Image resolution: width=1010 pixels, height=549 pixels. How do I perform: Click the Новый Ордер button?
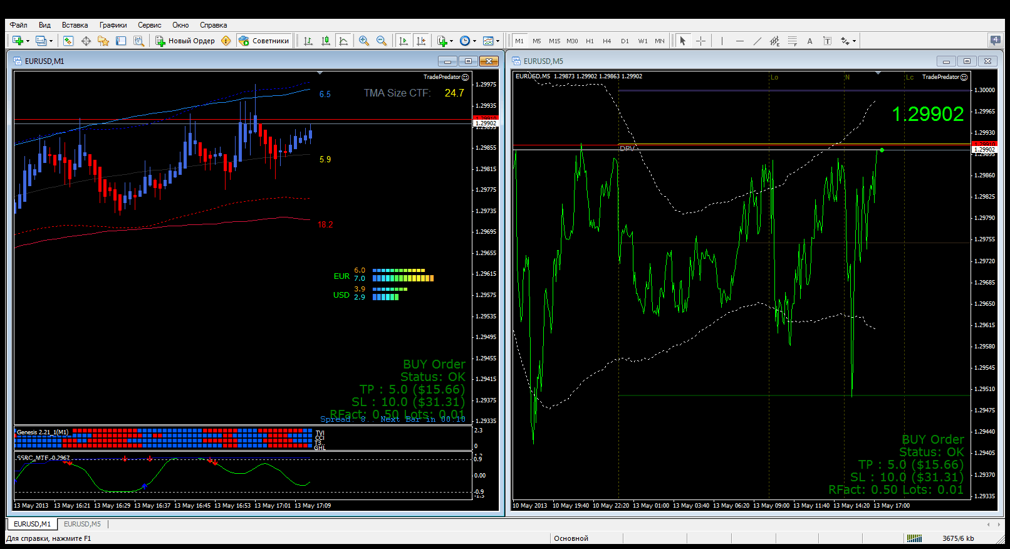185,41
